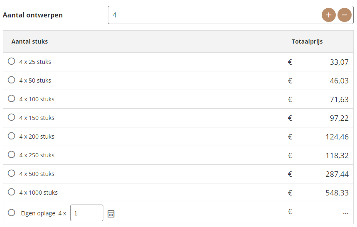Click the 548,33 price for 1000 stuks
This screenshot has width=357, height=227.
[337, 193]
